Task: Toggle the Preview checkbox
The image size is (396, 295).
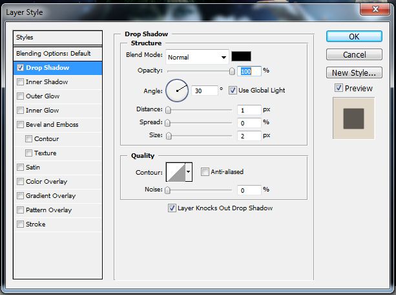Action: 339,88
